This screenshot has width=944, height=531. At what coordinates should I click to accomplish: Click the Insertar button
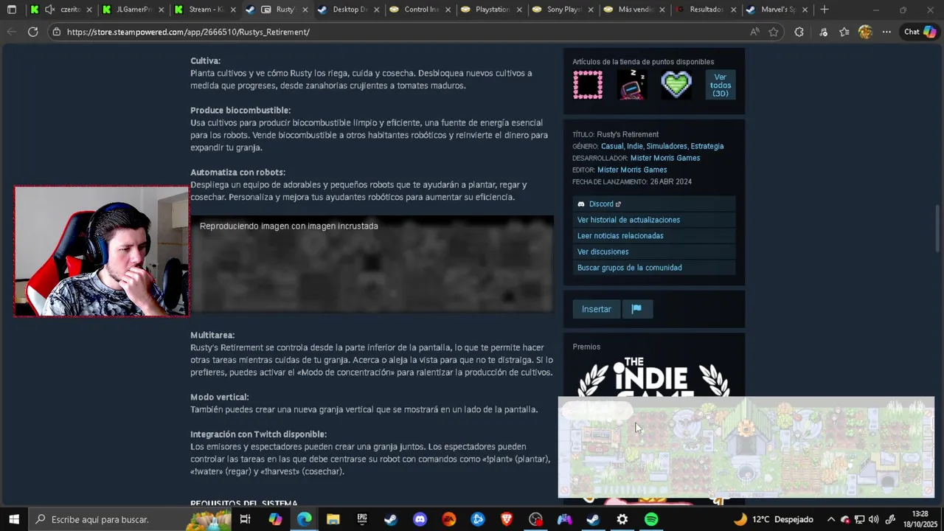[597, 309]
